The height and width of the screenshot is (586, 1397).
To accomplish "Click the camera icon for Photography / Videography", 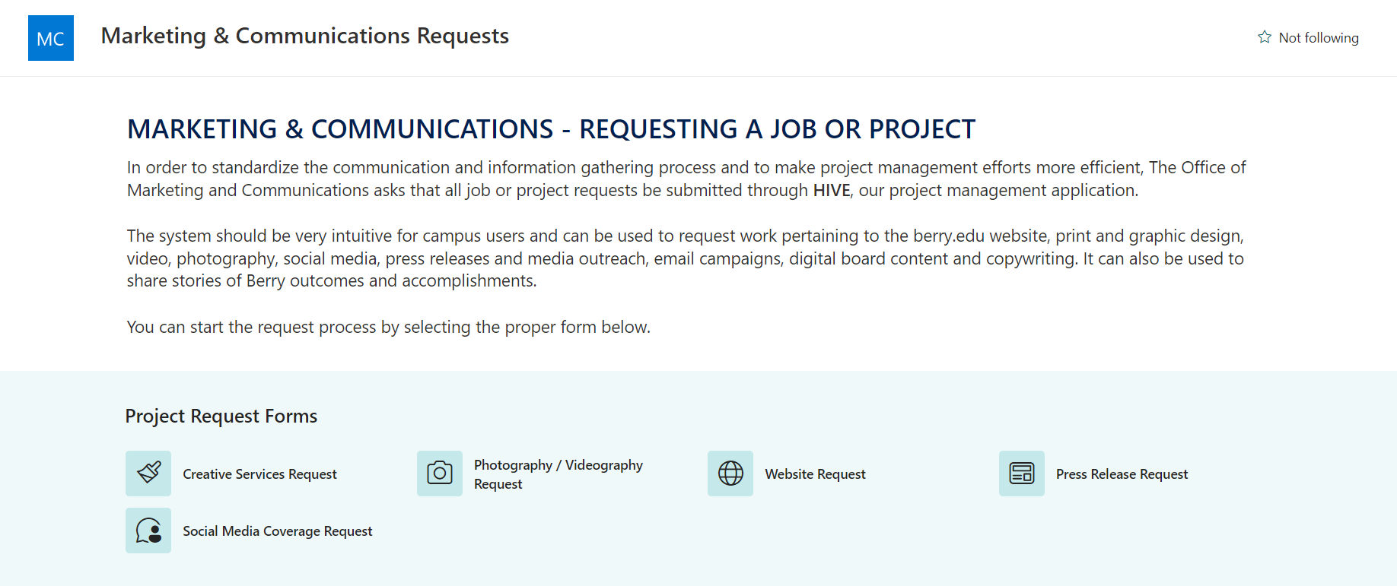I will 440,474.
